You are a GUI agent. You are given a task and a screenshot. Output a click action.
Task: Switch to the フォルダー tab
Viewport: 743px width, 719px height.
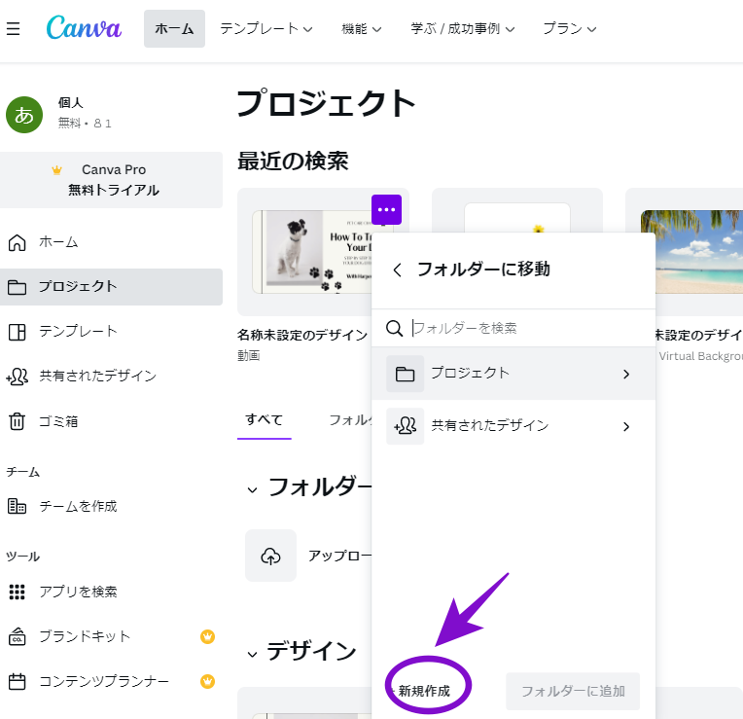click(350, 420)
